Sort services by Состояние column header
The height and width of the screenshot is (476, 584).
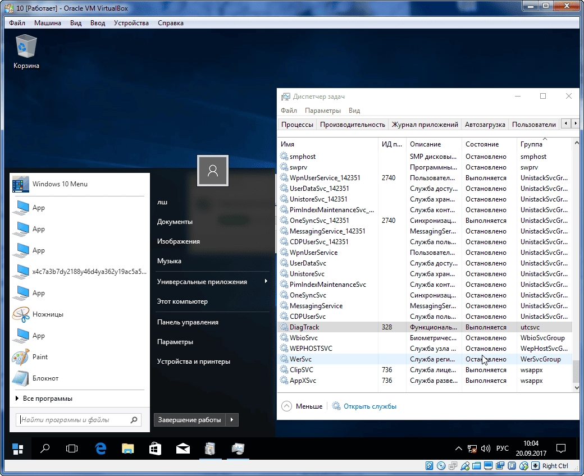click(489, 144)
